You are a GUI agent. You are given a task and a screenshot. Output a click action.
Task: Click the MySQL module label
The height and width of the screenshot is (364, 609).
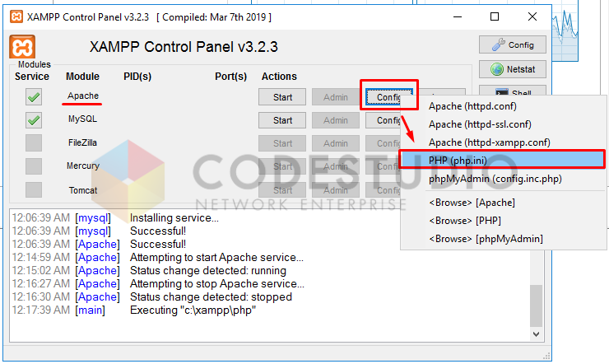point(83,119)
